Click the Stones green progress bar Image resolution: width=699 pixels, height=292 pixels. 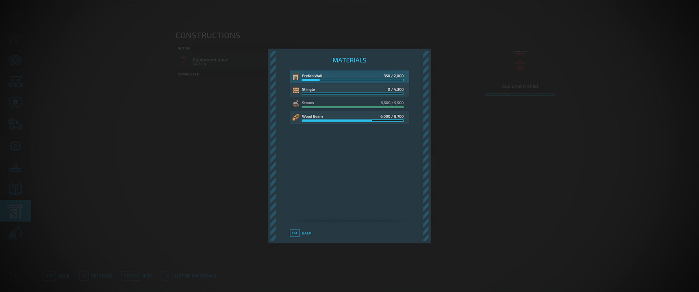[353, 107]
